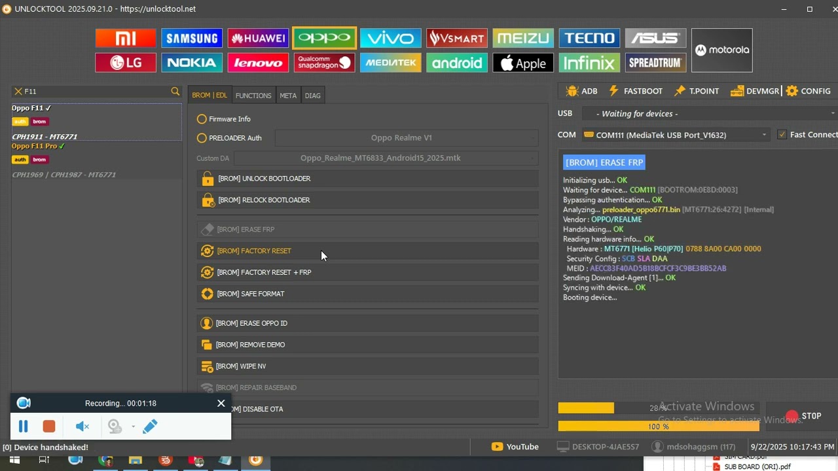Select the LG brand logo
The image size is (838, 471).
126,63
